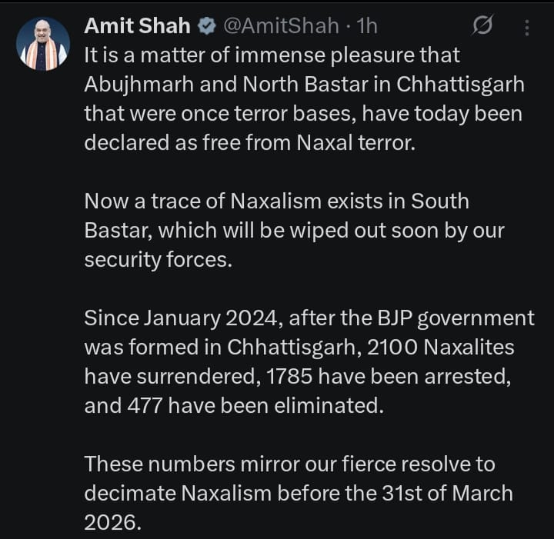Open the @AmitShah handle link
Screen dimensions: 554x539
[x=281, y=25]
